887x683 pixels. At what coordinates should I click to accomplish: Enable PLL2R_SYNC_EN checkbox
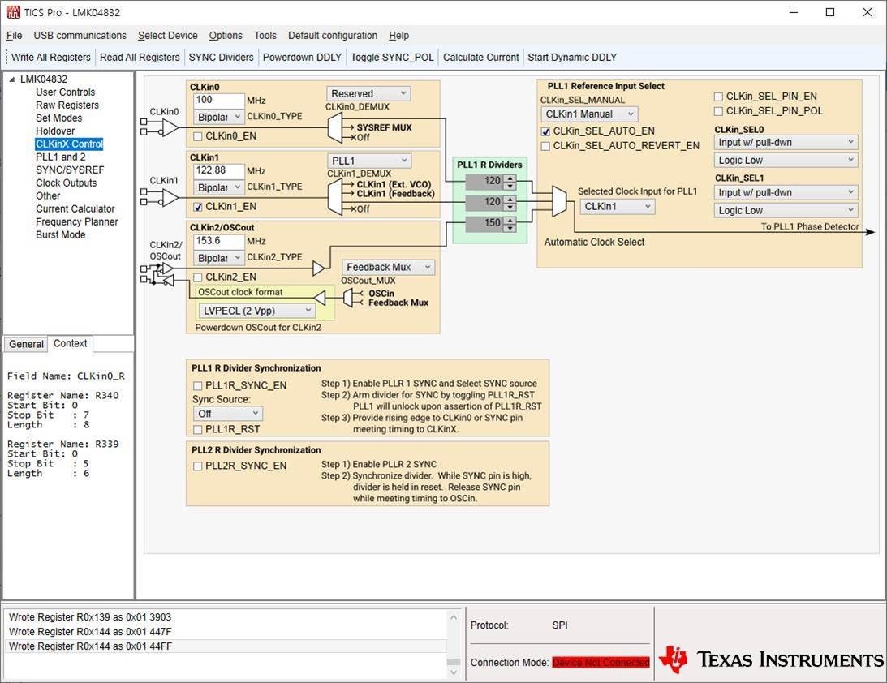point(197,466)
